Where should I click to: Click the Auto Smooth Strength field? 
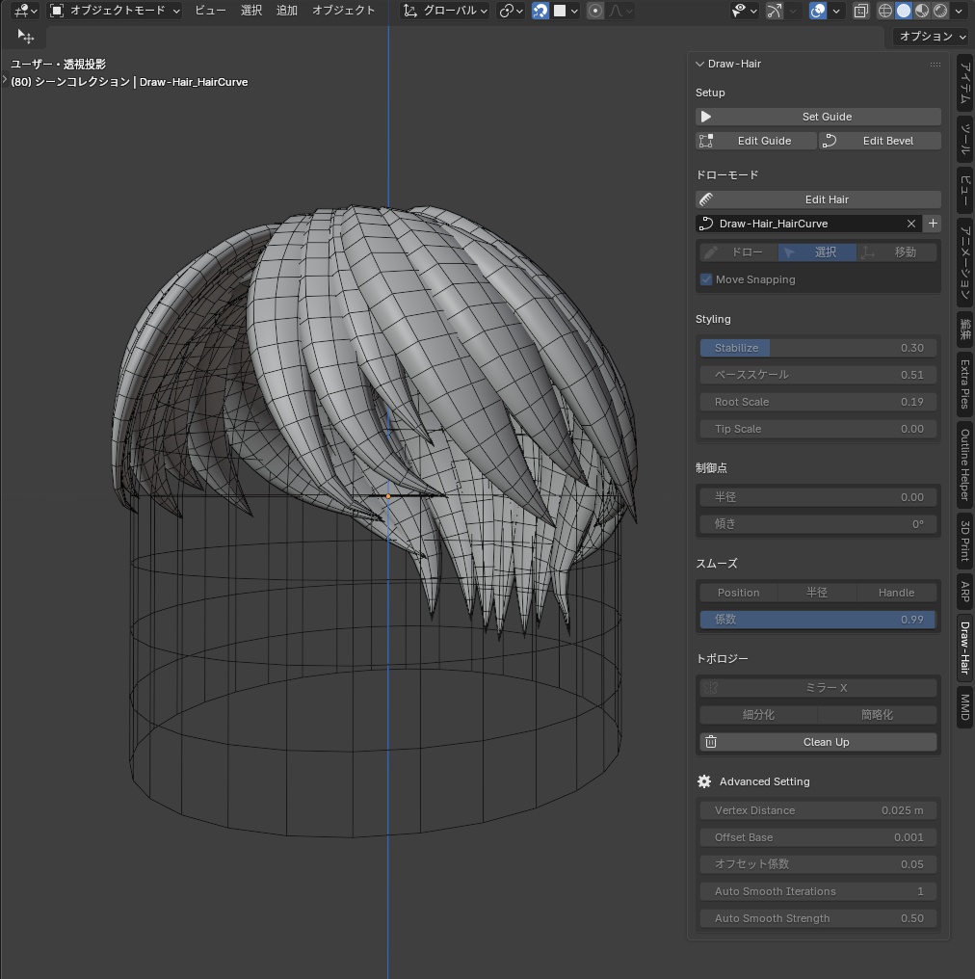tap(818, 918)
